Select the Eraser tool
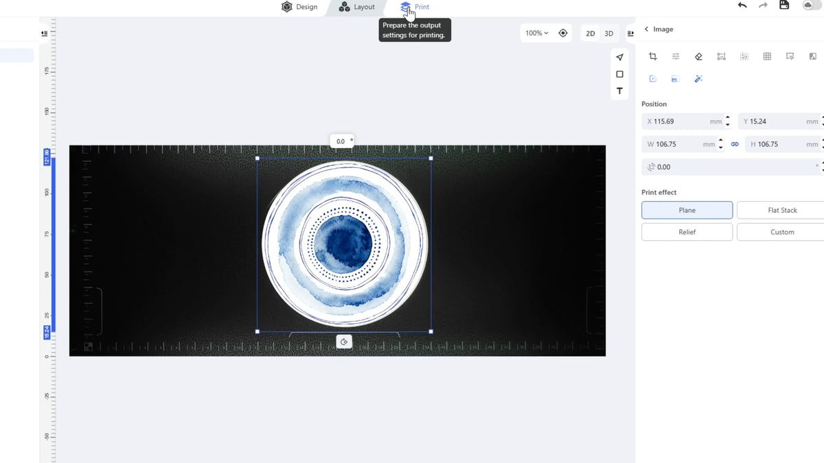The width and height of the screenshot is (824, 463). click(x=698, y=56)
